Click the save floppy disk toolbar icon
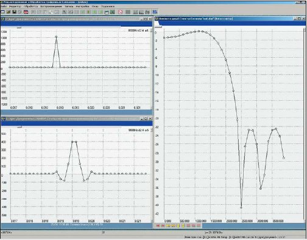Screen dimensions: 307x240 [14, 12]
